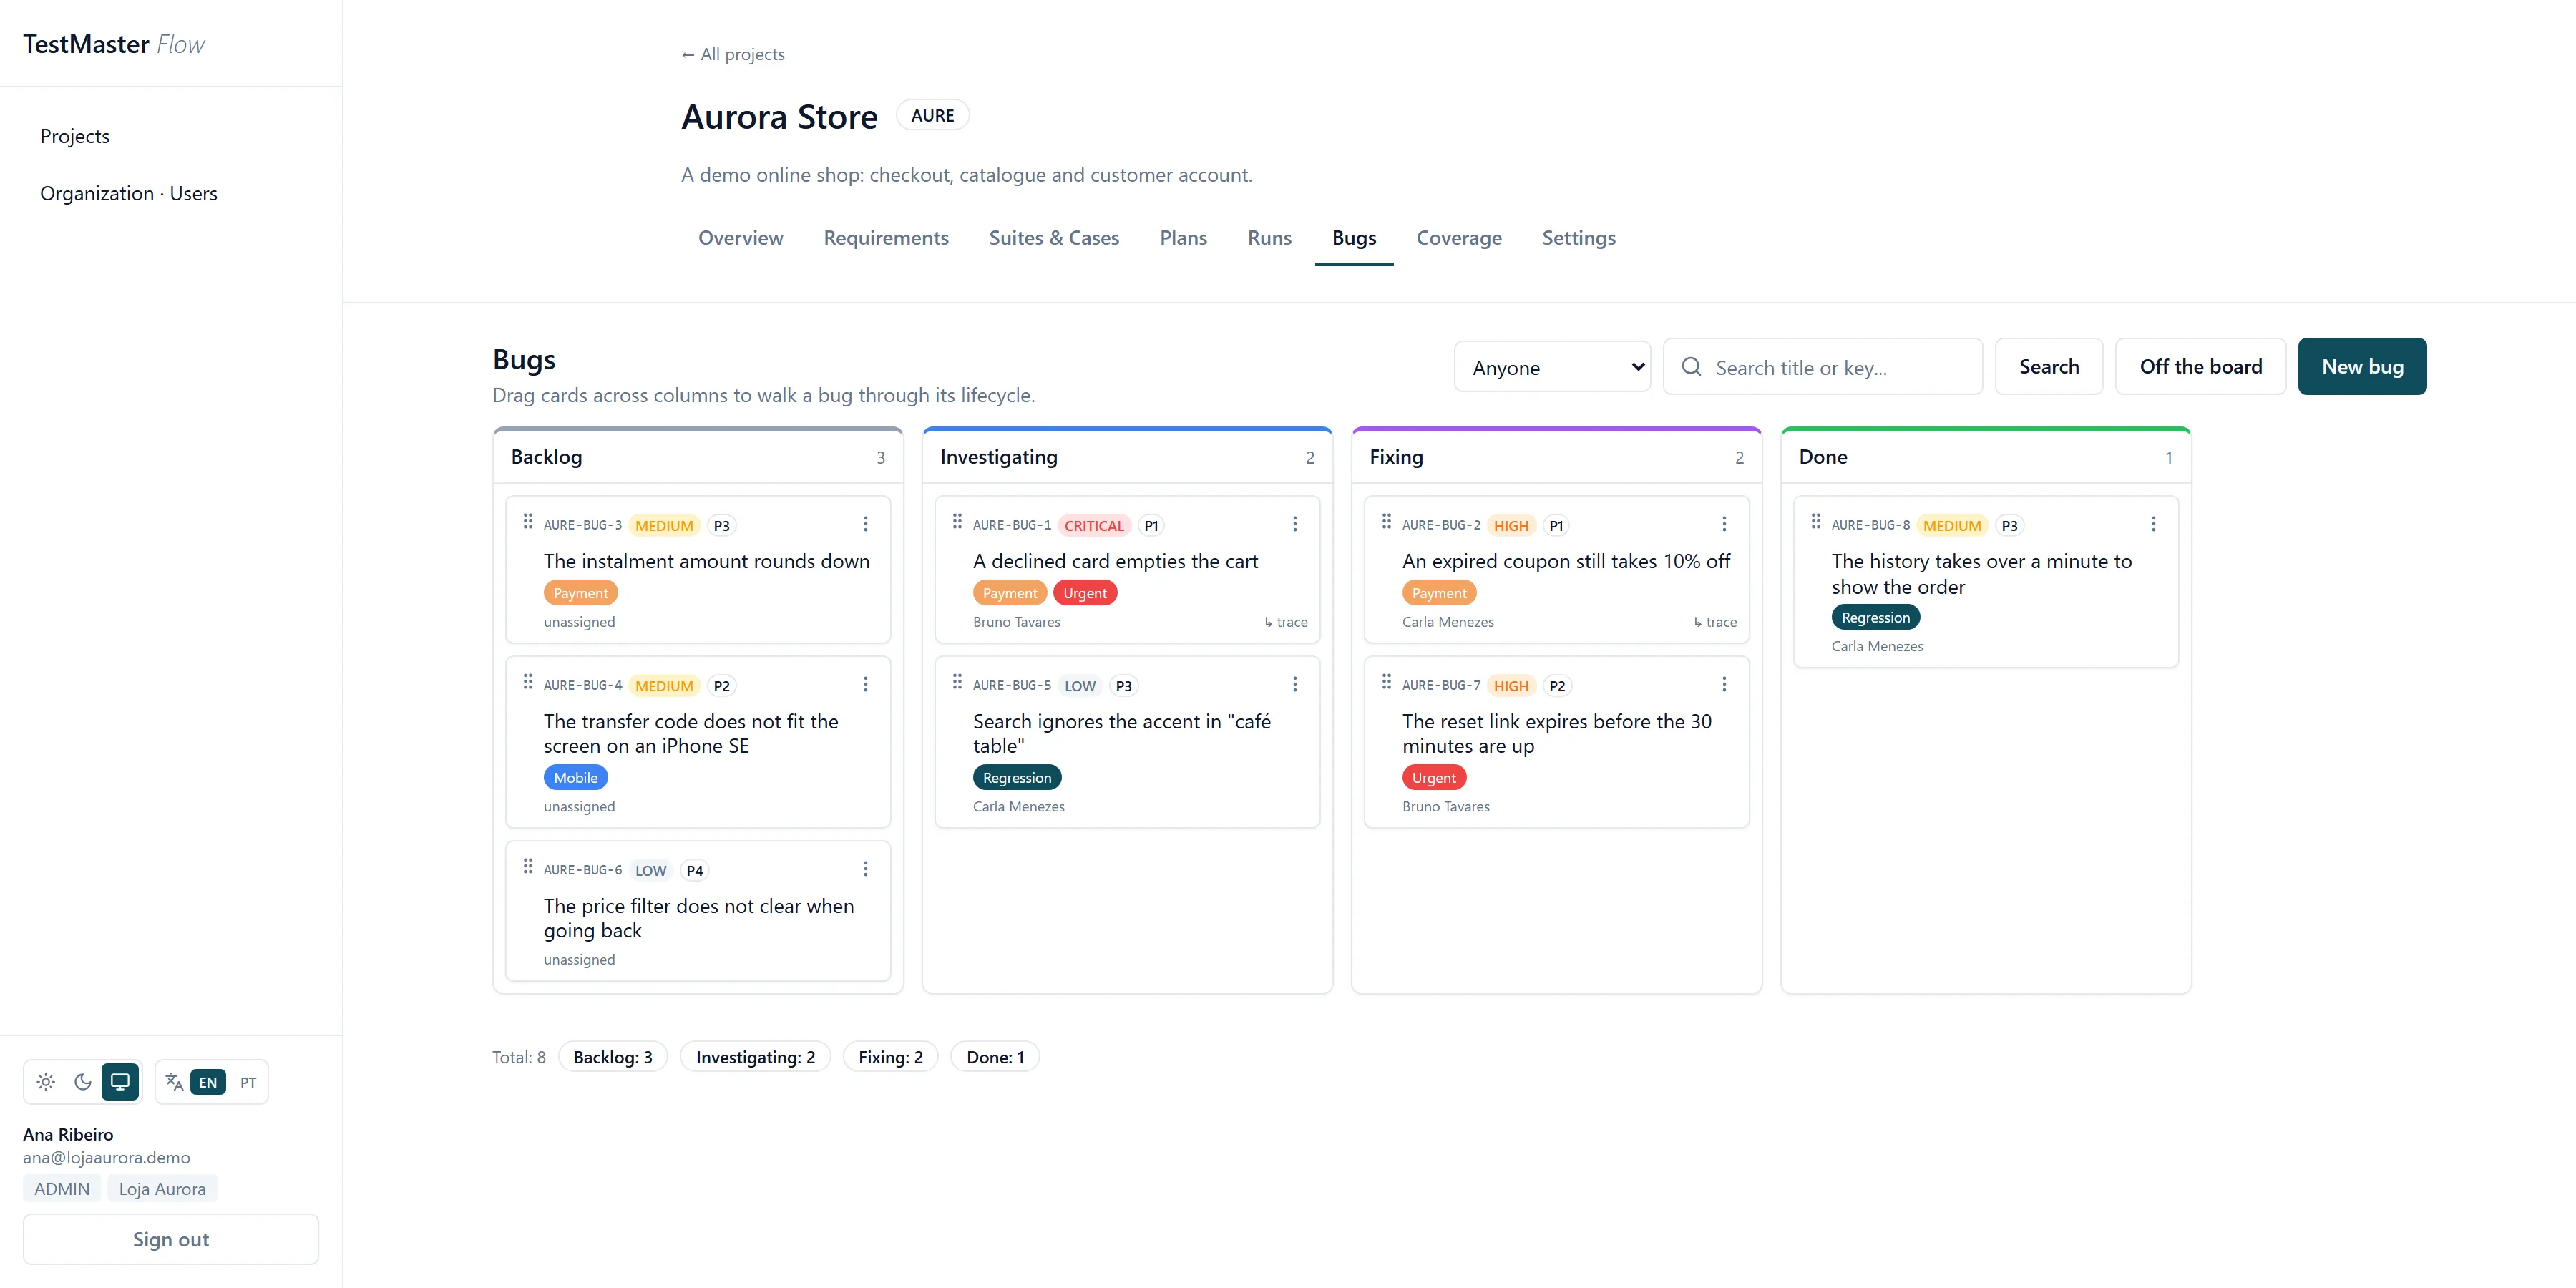Open the kebab menu on AURE-BUG-8 card
Screen dimensions: 2576x1288
click(x=2153, y=524)
